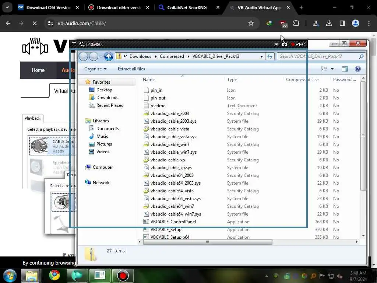Click the recorder full-screen rectangle icon
The height and width of the screenshot is (283, 377).
(74, 44)
